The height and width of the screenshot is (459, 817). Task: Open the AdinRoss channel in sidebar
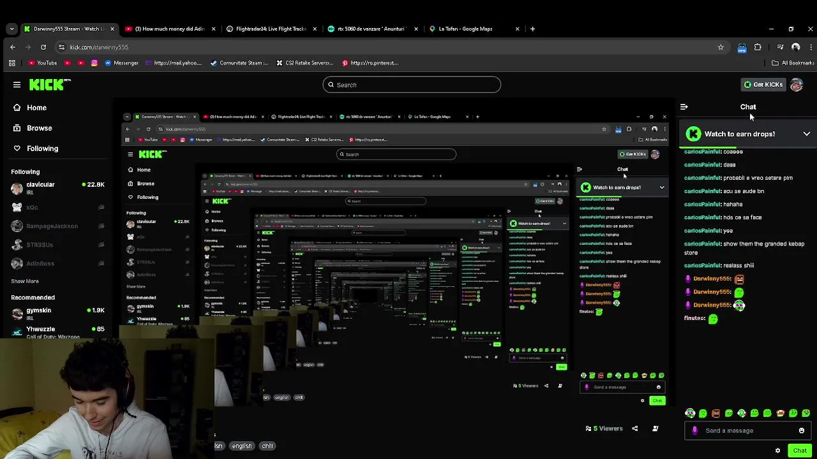57,263
